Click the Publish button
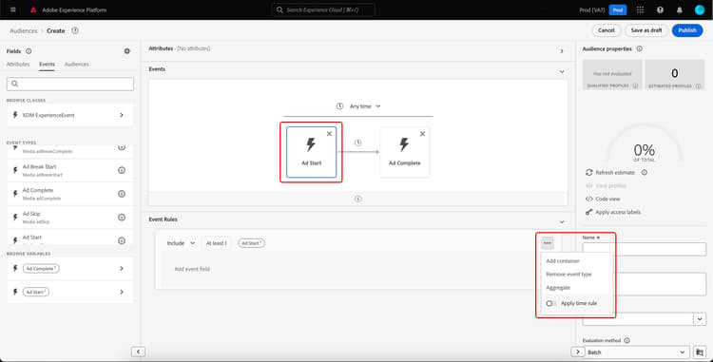Viewport: 713px width, 362px height. (x=687, y=30)
